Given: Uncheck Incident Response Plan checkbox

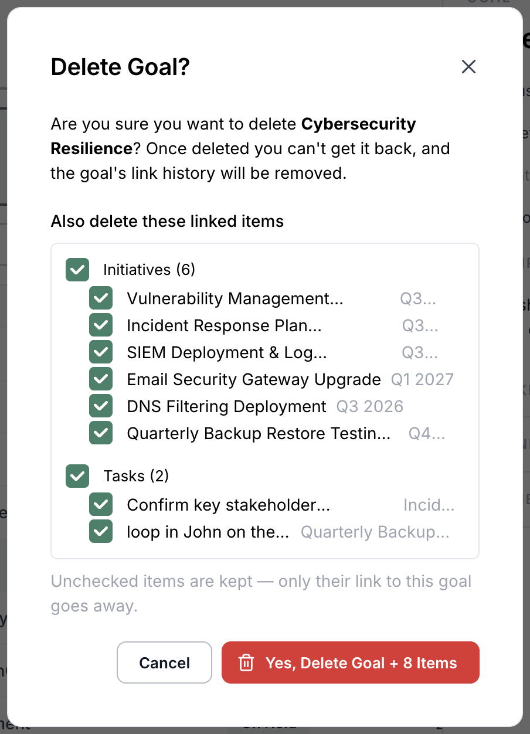Looking at the screenshot, I should (x=101, y=325).
